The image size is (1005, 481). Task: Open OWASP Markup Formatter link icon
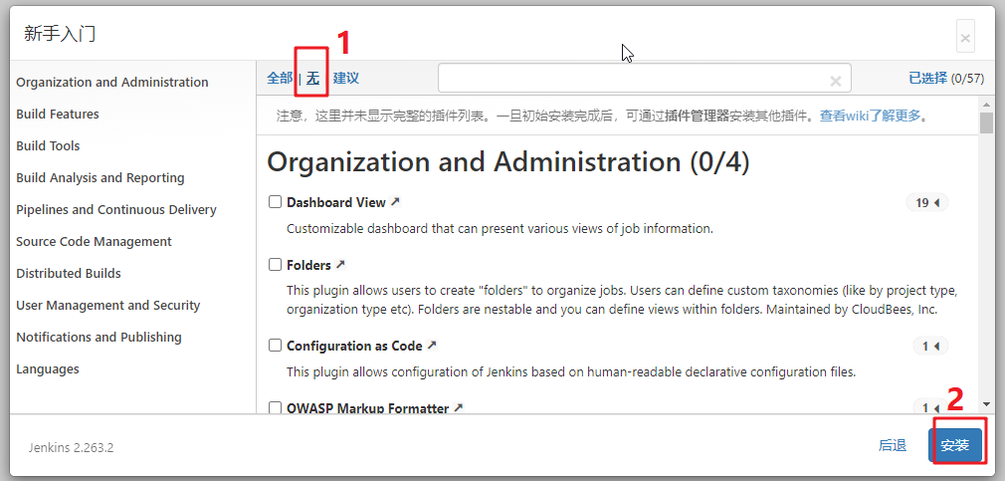point(458,408)
